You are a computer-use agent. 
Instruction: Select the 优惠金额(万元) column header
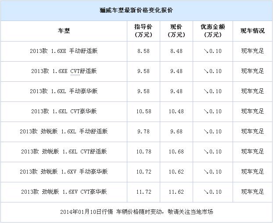point(212,31)
